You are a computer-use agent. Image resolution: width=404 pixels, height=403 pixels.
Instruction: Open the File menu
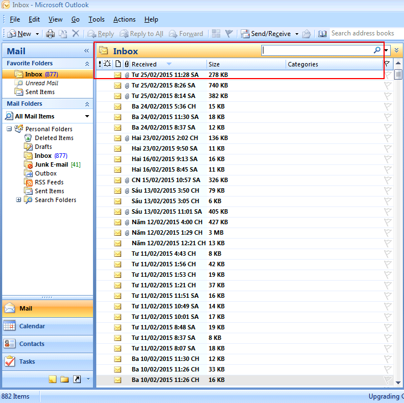point(15,19)
